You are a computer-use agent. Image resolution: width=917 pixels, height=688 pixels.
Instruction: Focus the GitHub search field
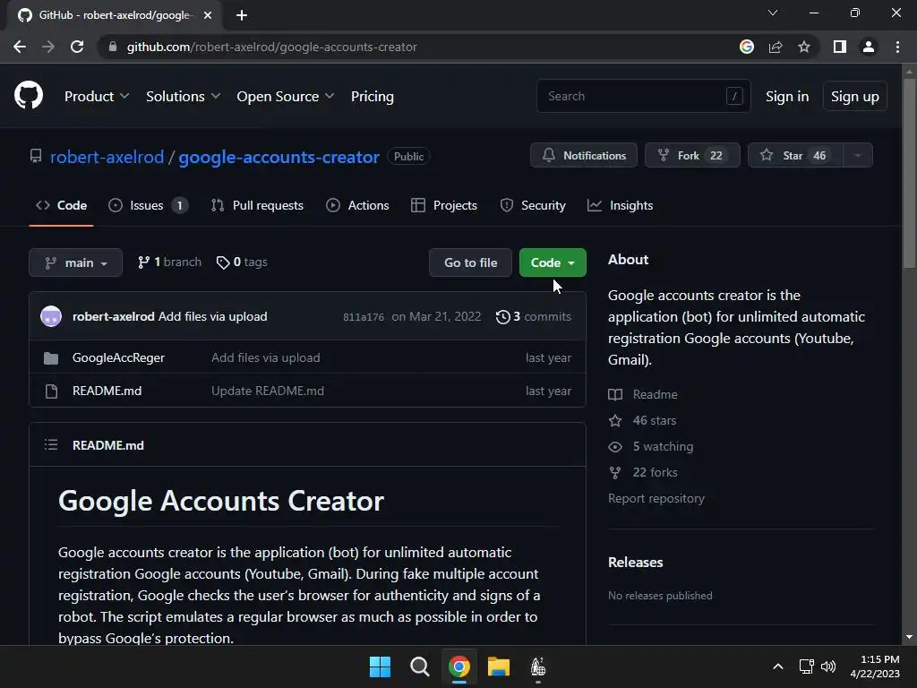(643, 96)
